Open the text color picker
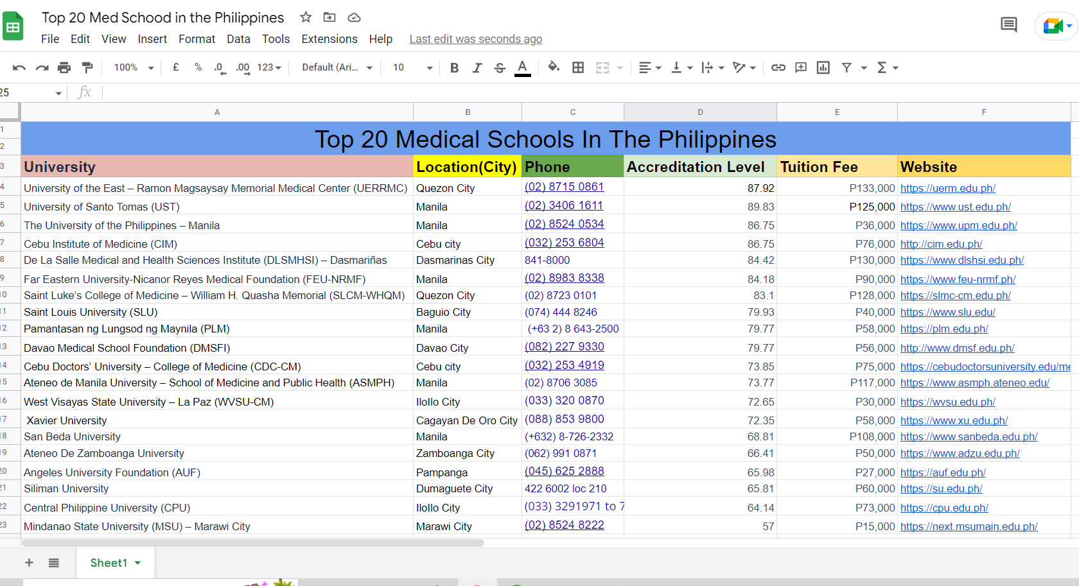The height and width of the screenshot is (586, 1079). point(523,67)
